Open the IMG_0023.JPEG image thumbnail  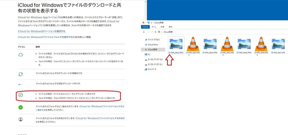(176, 44)
